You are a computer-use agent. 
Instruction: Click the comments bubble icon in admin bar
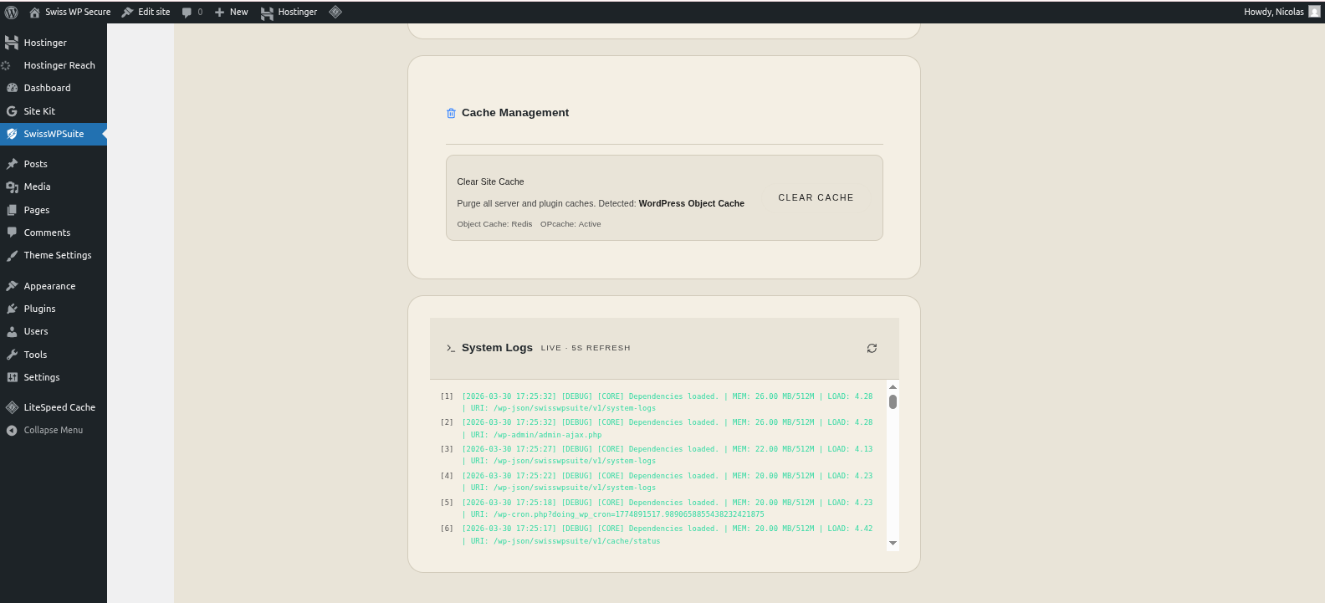tap(187, 12)
